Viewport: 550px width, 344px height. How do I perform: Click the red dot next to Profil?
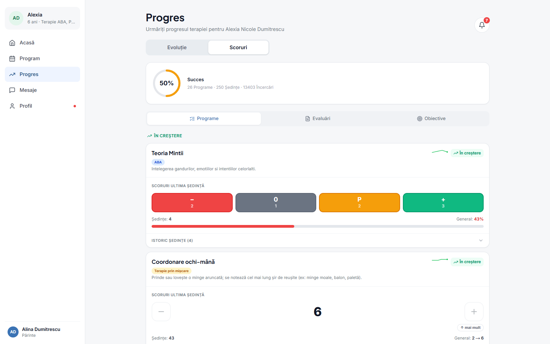pyautogui.click(x=75, y=106)
